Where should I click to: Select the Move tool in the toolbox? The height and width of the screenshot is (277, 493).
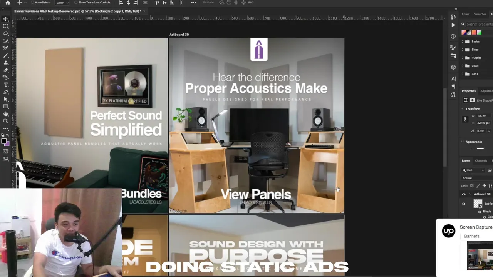point(6,19)
